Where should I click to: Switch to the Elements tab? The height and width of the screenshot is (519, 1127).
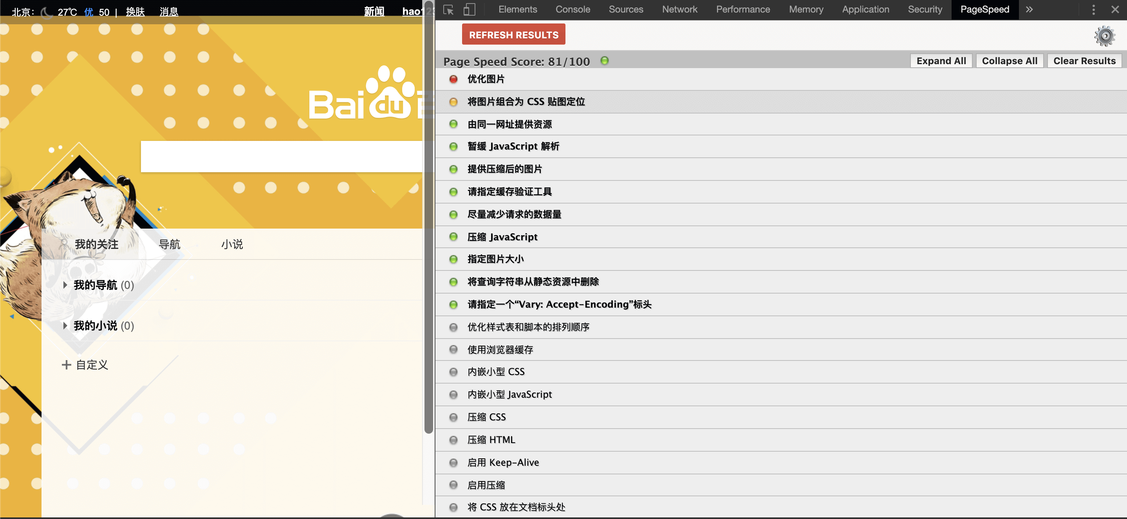[x=518, y=10]
